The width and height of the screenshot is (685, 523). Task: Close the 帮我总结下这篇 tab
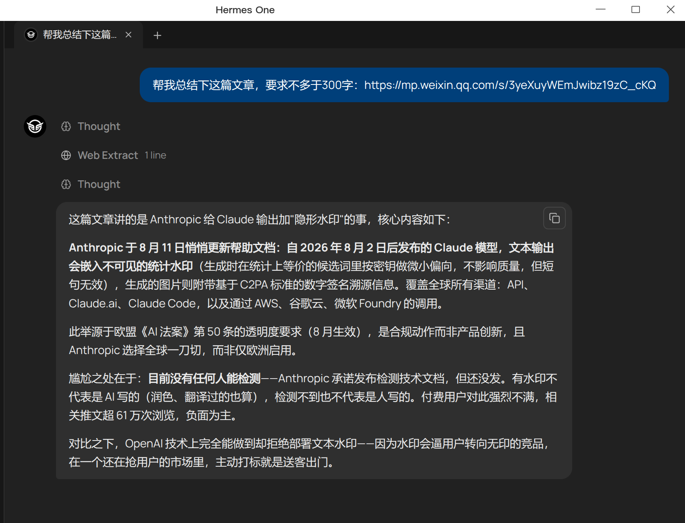[128, 35]
